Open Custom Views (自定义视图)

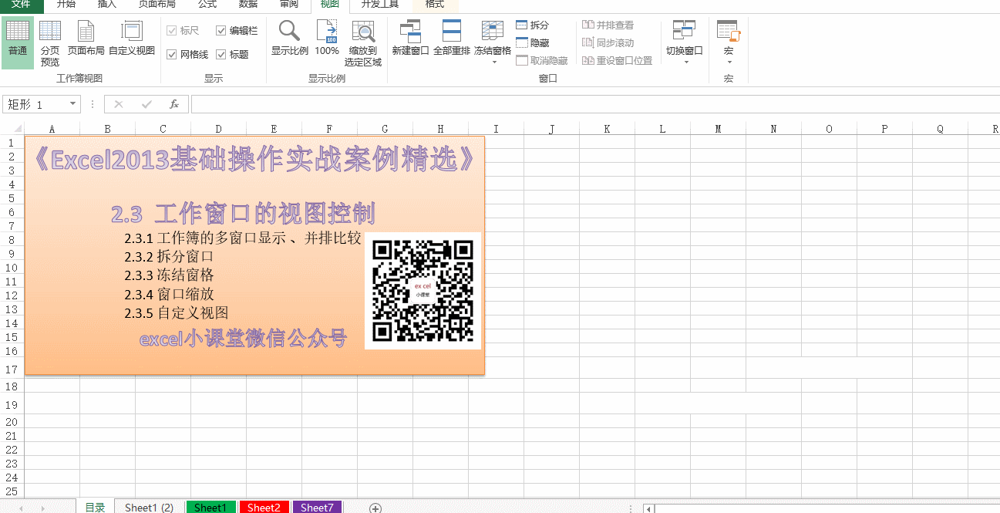(x=132, y=39)
